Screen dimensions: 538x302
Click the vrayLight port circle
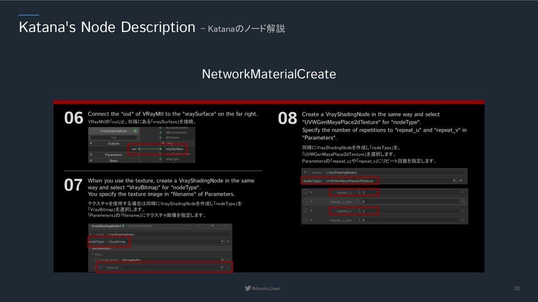[160, 159]
